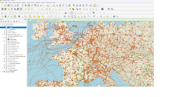
Task: Open the blue help information icon
Action: click(114, 17)
